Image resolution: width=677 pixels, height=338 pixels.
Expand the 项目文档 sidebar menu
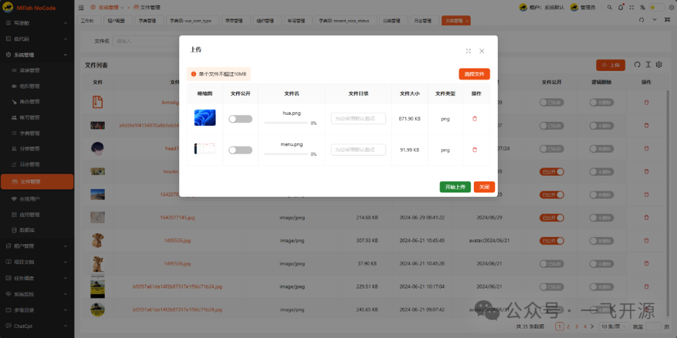37,262
